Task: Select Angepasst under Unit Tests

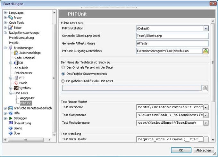Action: click(x=27, y=98)
